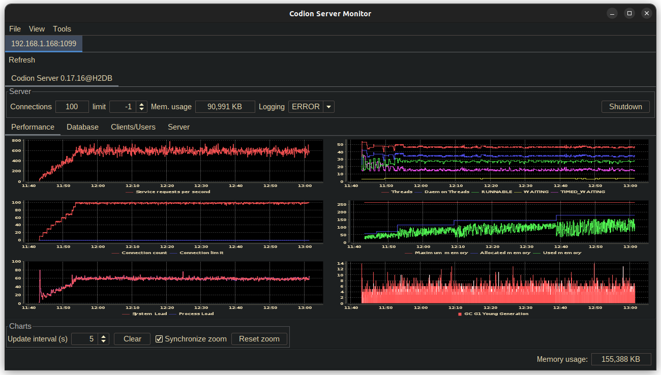Click the GC G1 Young Generation legend swatch

coord(459,314)
